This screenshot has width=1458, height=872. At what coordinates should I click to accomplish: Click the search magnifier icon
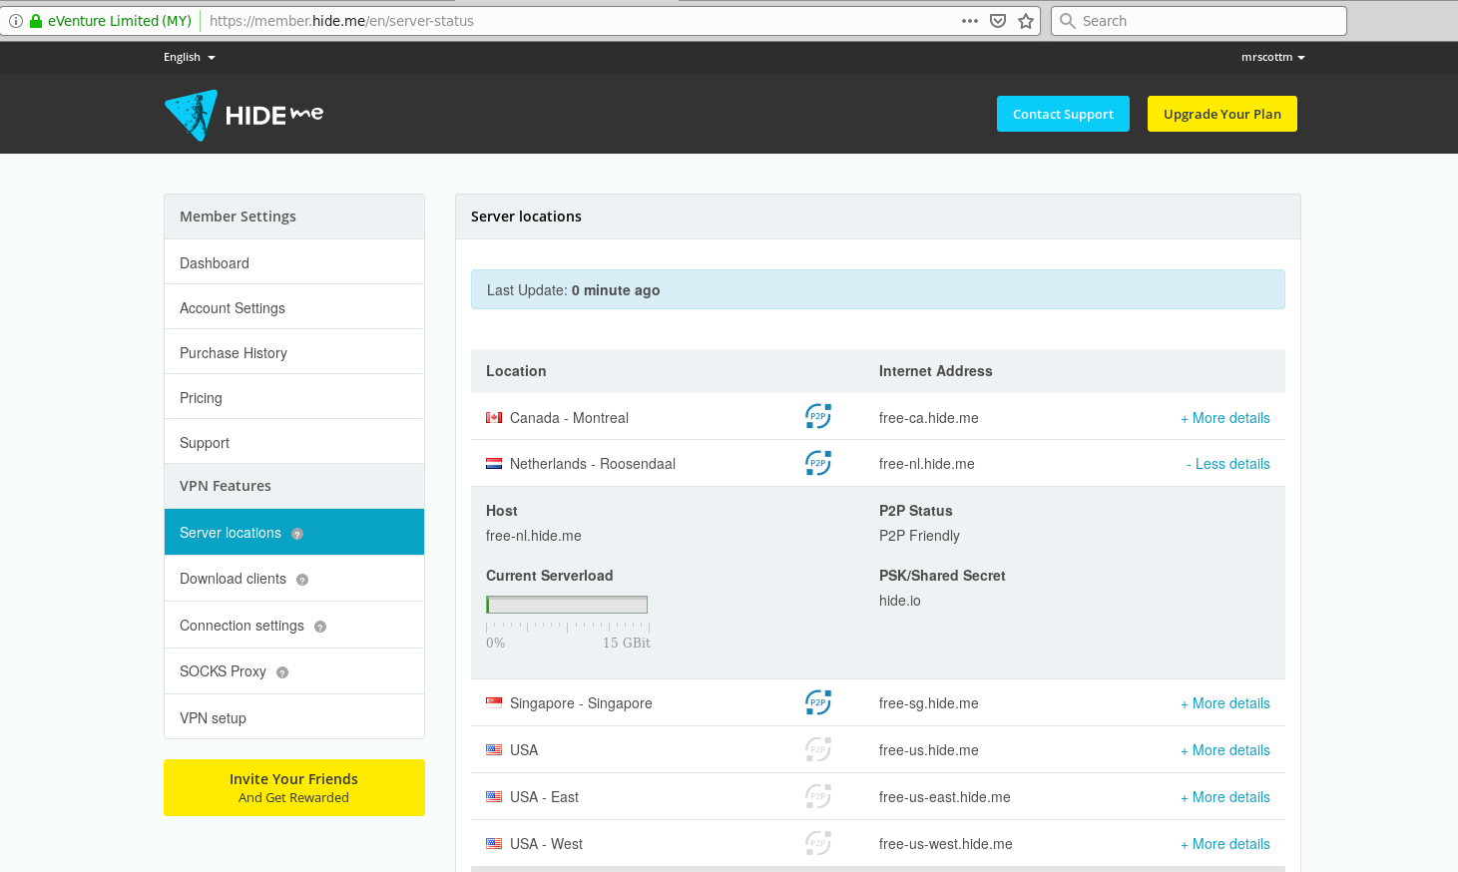pos(1068,21)
